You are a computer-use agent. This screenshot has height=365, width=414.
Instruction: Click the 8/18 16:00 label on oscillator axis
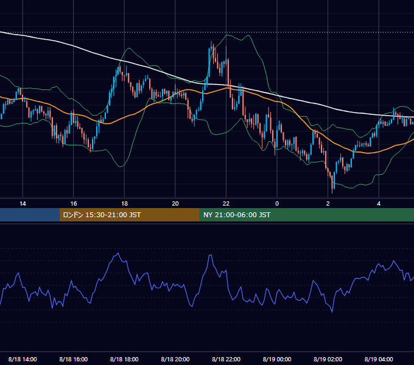[74, 359]
